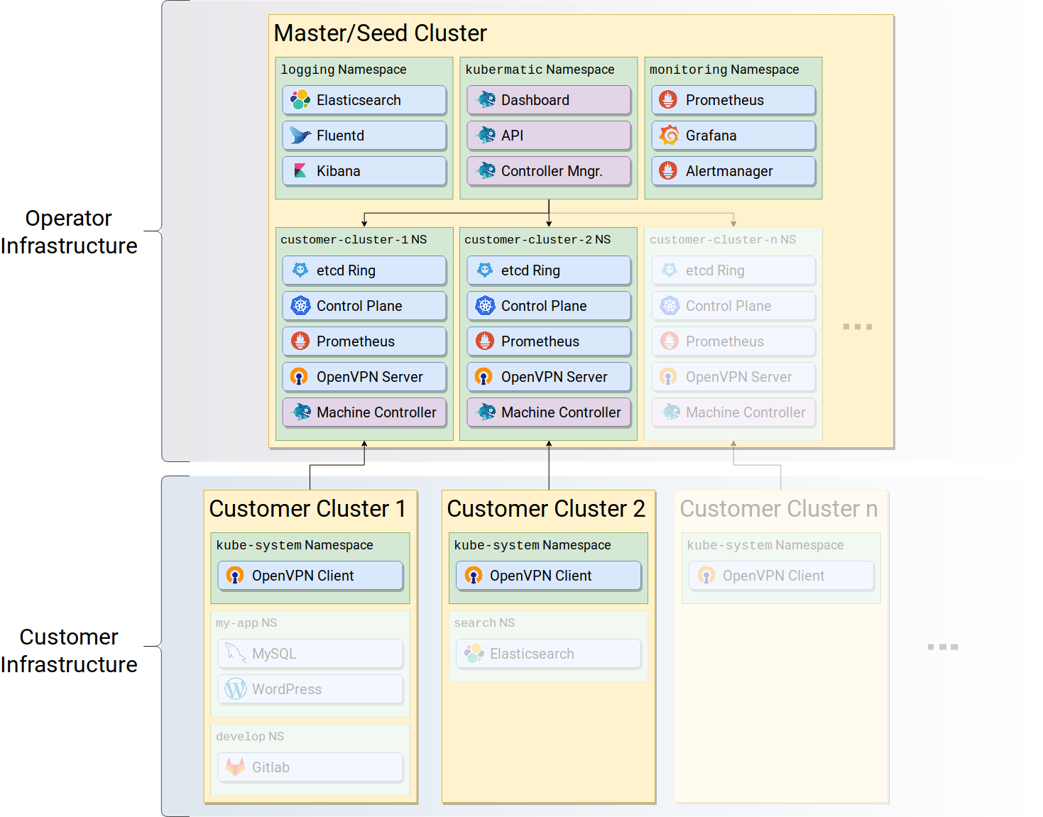Click the etcd Ring icon in customer-cluster-1
This screenshot has height=817, width=1043.
300,270
